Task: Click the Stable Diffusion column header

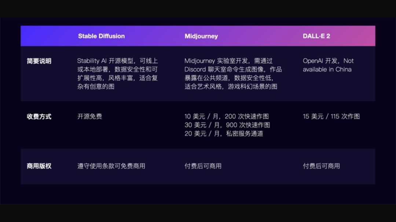Action: point(101,36)
